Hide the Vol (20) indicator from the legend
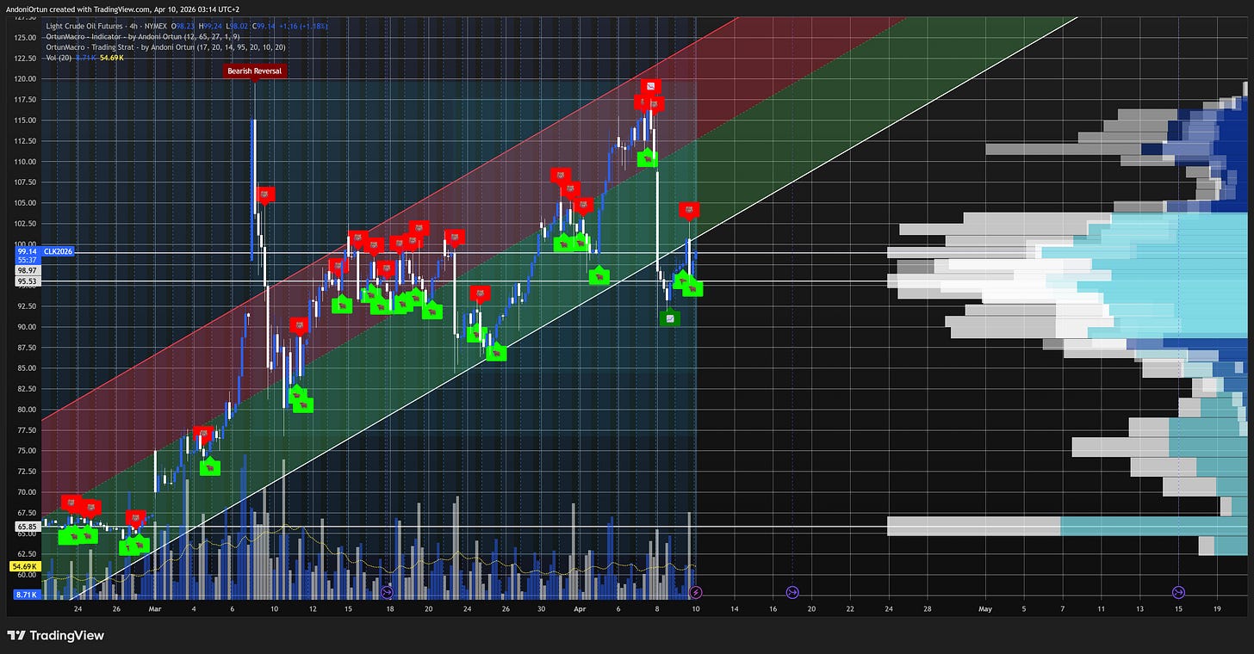1254x654 pixels. [x=59, y=58]
